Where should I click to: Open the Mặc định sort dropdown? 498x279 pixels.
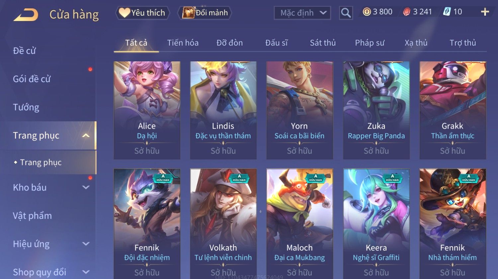pyautogui.click(x=302, y=13)
